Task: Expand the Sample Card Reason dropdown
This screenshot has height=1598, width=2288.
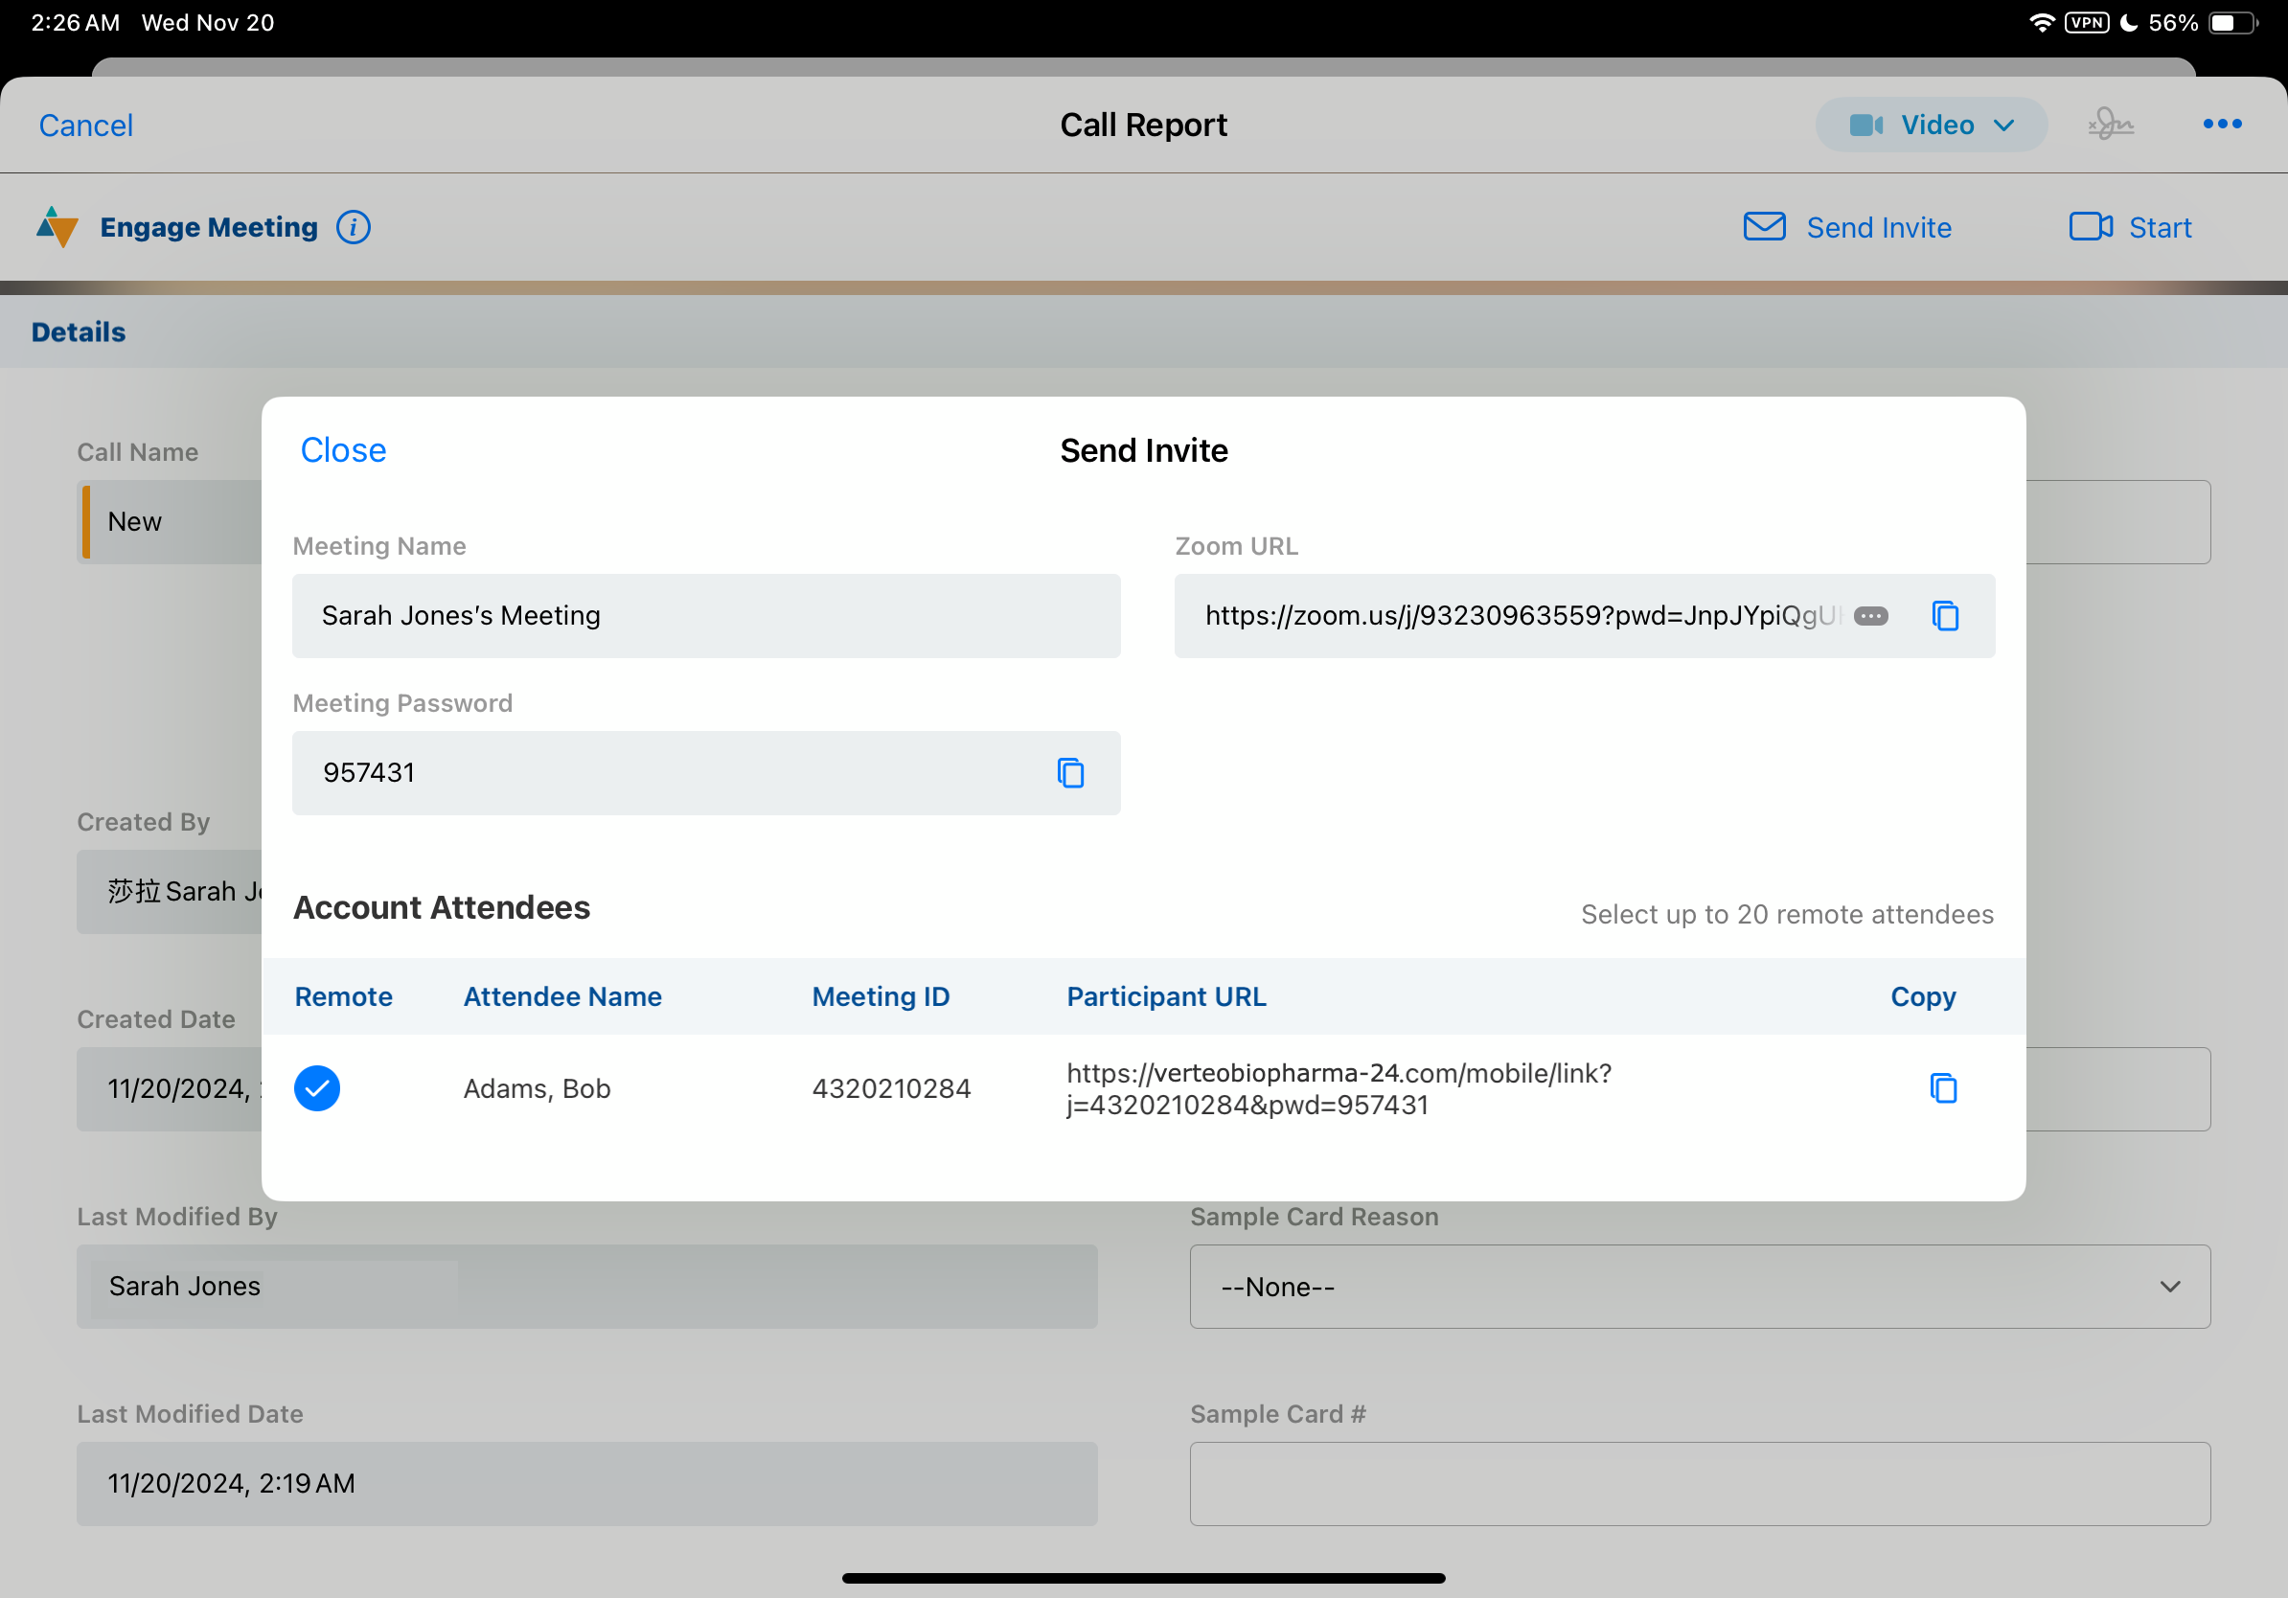Action: (x=1699, y=1287)
